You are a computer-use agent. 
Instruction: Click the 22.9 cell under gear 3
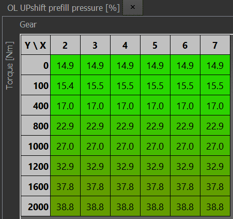tap(95, 125)
